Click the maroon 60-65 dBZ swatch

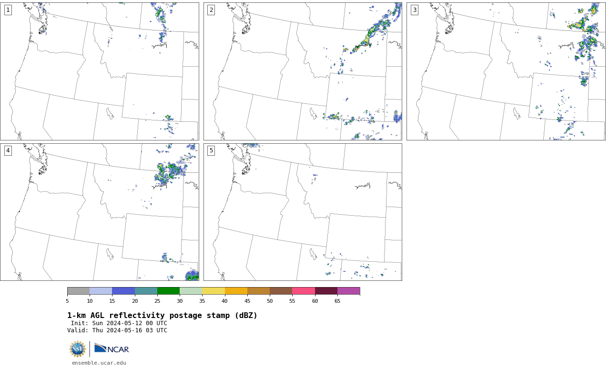(326, 291)
